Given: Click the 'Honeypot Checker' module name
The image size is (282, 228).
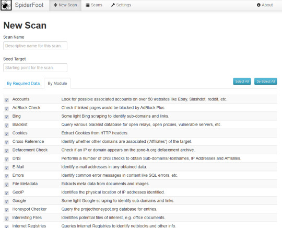Looking at the screenshot, I should [x=29, y=209].
